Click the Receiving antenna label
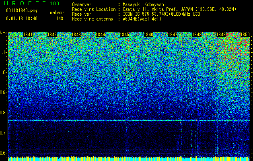The height and width of the screenshot is (161, 253). [93, 19]
